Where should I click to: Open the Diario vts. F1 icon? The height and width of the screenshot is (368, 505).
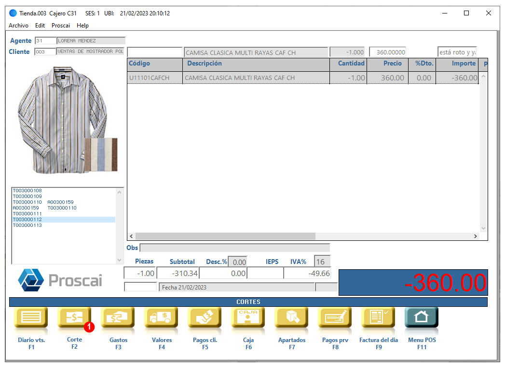coord(31,317)
